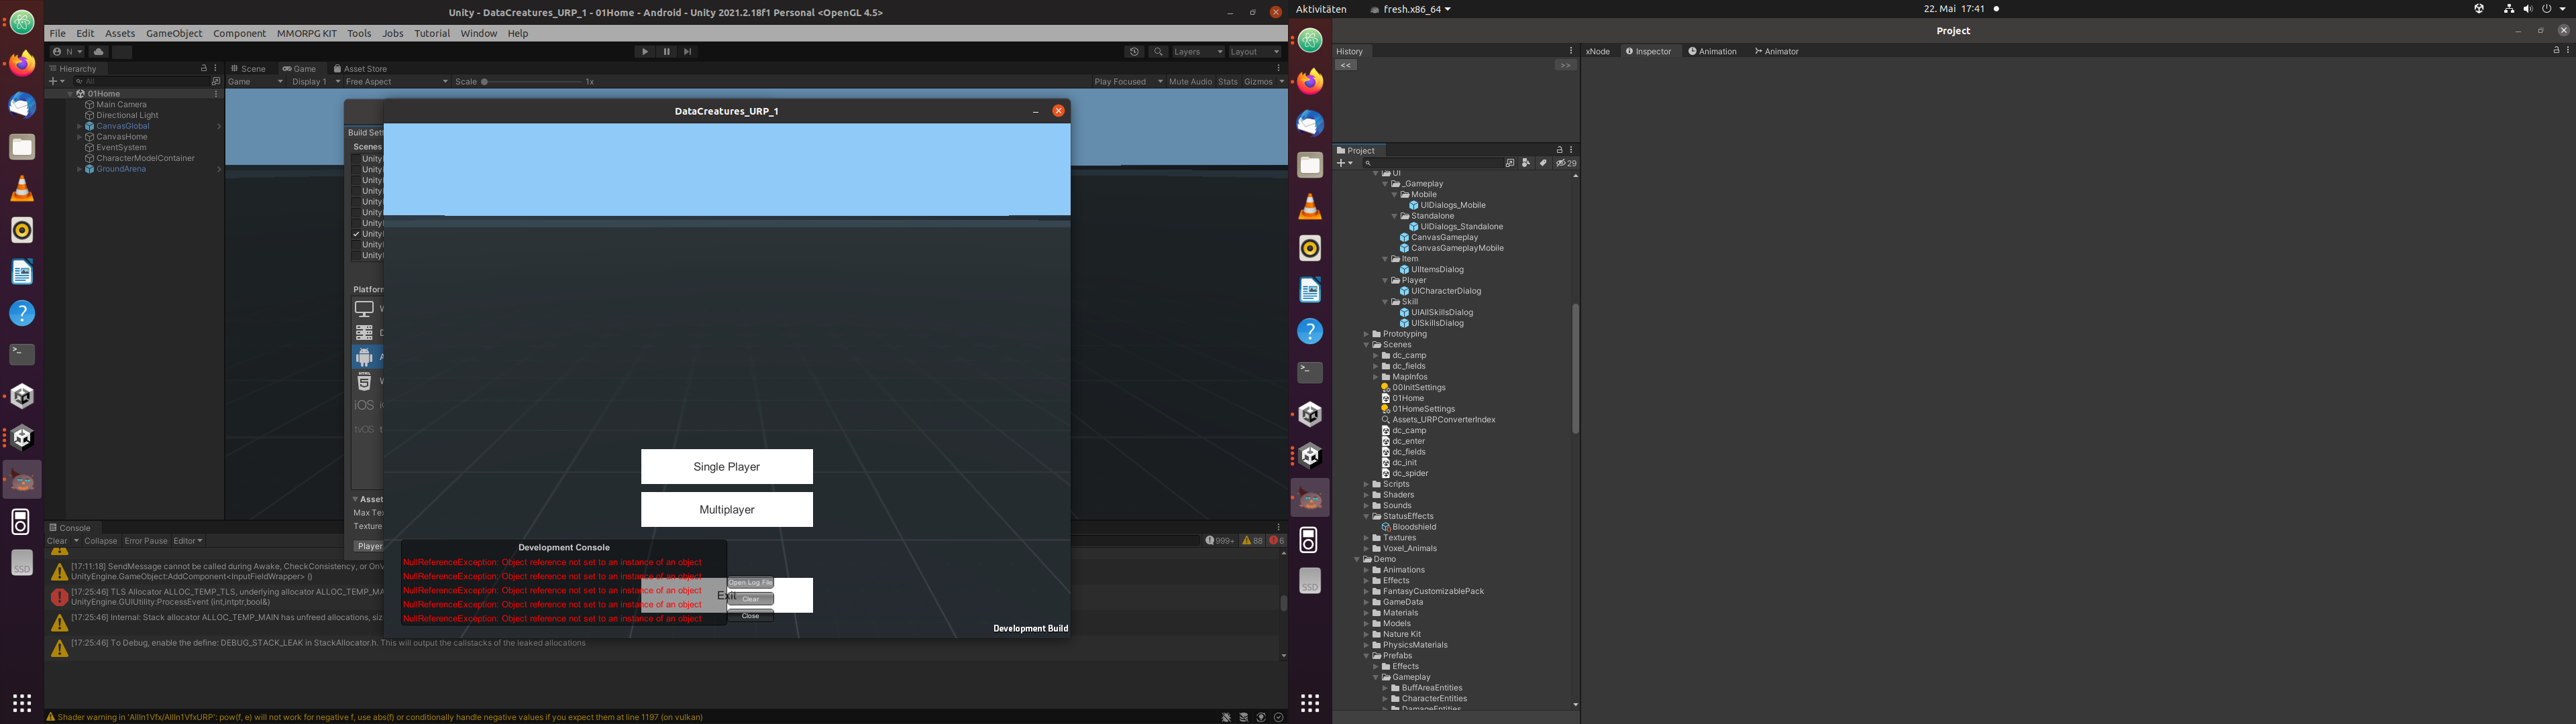The height and width of the screenshot is (724, 2576).
Task: Toggle warning messages counter showing 88
Action: coord(1252,541)
